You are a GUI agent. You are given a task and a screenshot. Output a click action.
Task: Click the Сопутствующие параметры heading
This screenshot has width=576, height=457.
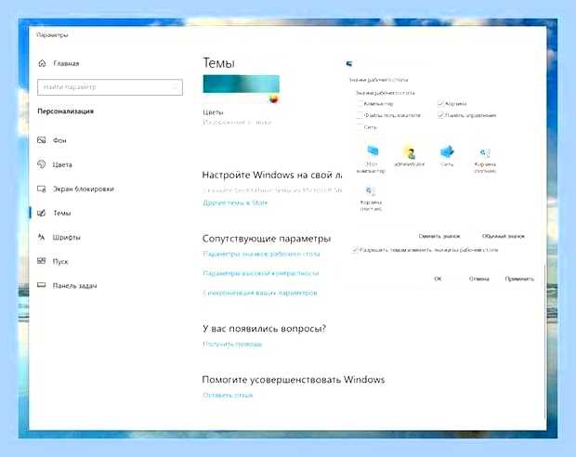[x=267, y=239]
